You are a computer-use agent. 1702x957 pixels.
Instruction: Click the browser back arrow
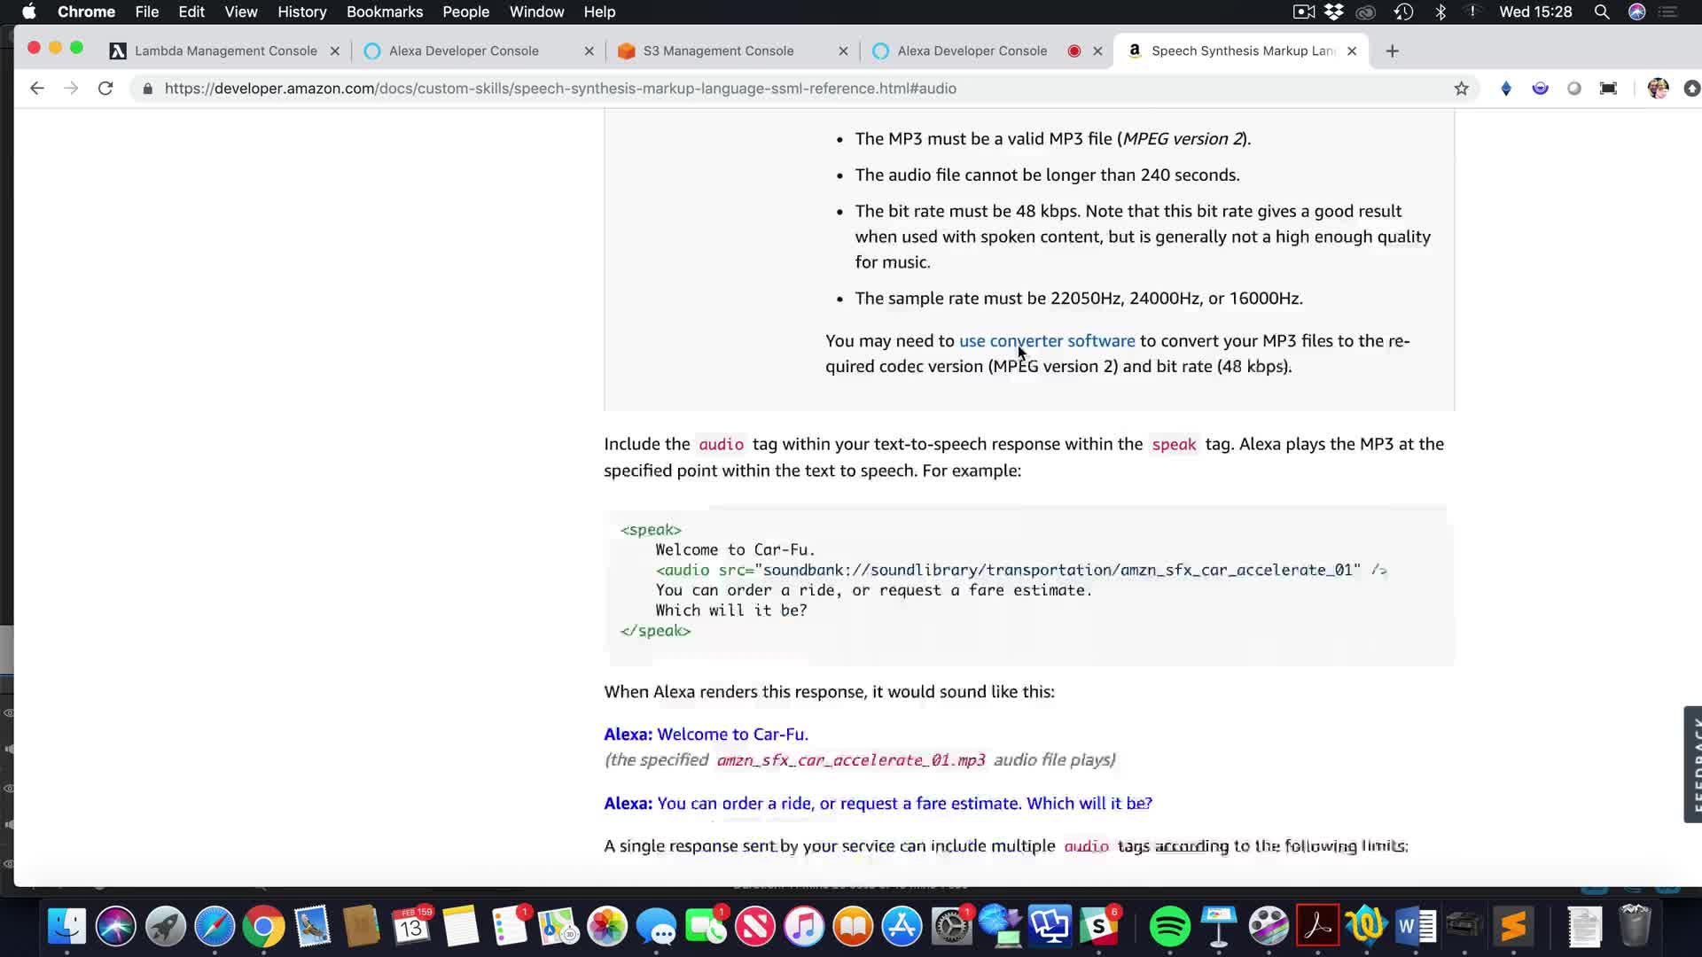coord(36,88)
